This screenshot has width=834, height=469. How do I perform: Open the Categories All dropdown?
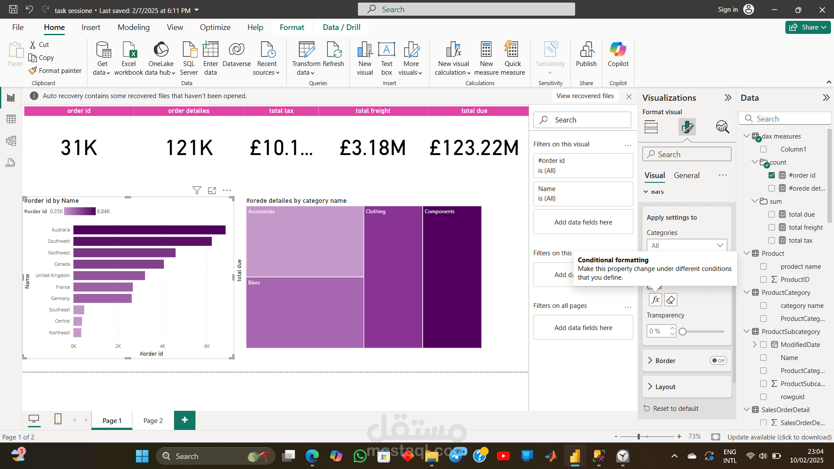click(686, 246)
